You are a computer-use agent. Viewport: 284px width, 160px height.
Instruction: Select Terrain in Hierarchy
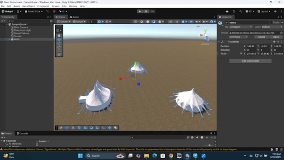(18, 36)
